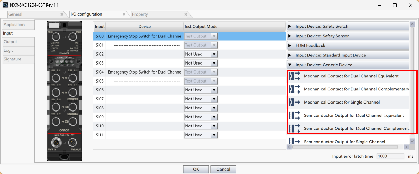Open Test Output Mode dropdown for Si10
Image resolution: width=419 pixels, height=174 pixels.
coord(214,126)
